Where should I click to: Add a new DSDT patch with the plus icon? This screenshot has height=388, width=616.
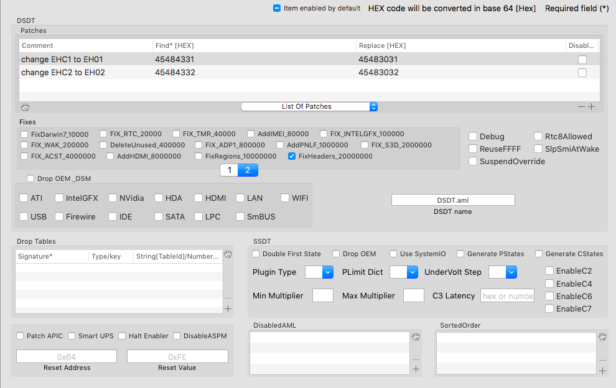[592, 107]
